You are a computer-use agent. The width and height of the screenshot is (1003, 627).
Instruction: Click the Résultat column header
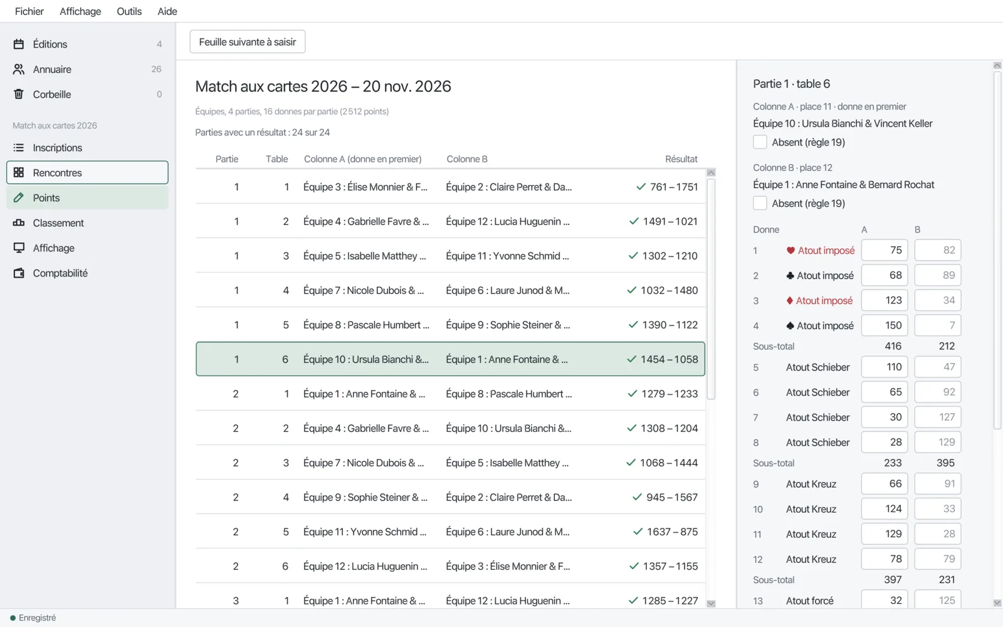[681, 159]
